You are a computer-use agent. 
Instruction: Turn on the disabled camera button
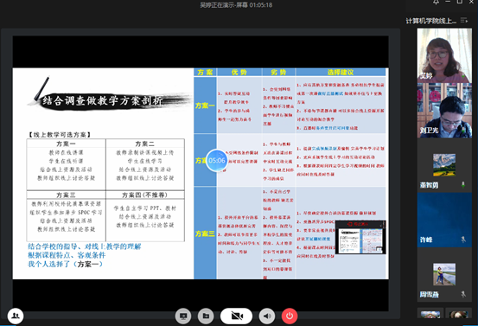point(236,316)
